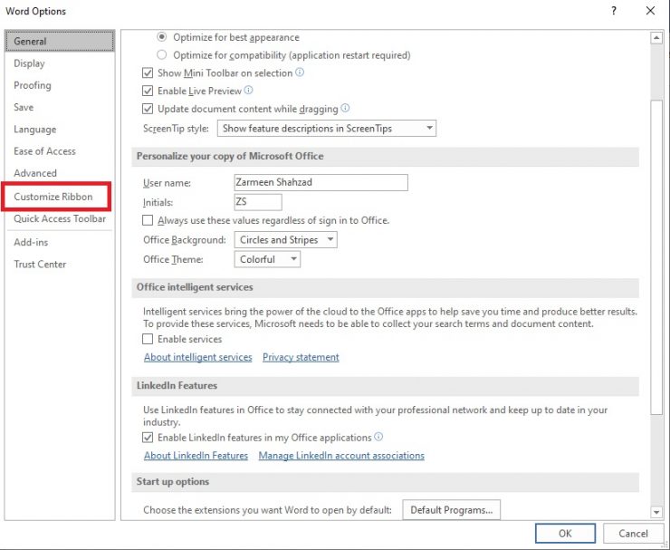
Task: Click the User name input field
Action: coord(321,182)
